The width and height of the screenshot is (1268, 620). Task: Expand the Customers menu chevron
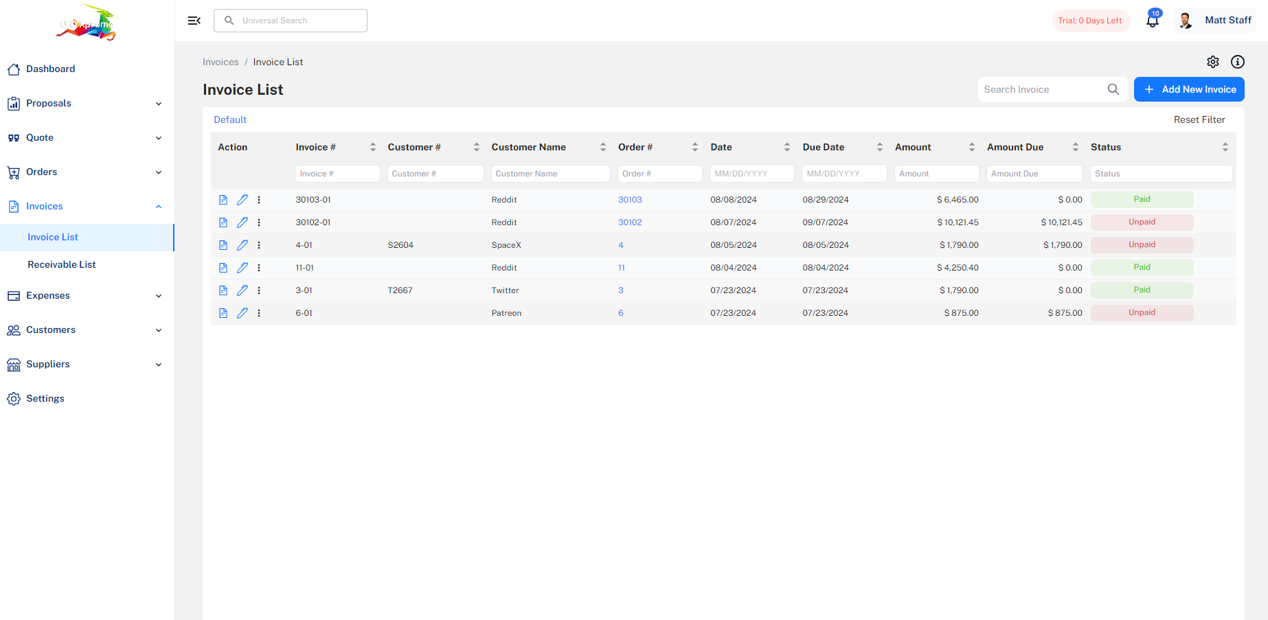(x=159, y=330)
